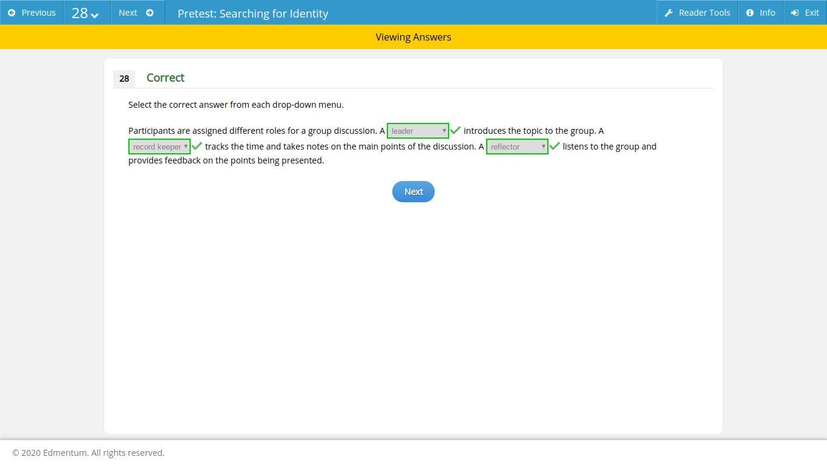
Task: Open Reader Tools menu
Action: [x=697, y=13]
